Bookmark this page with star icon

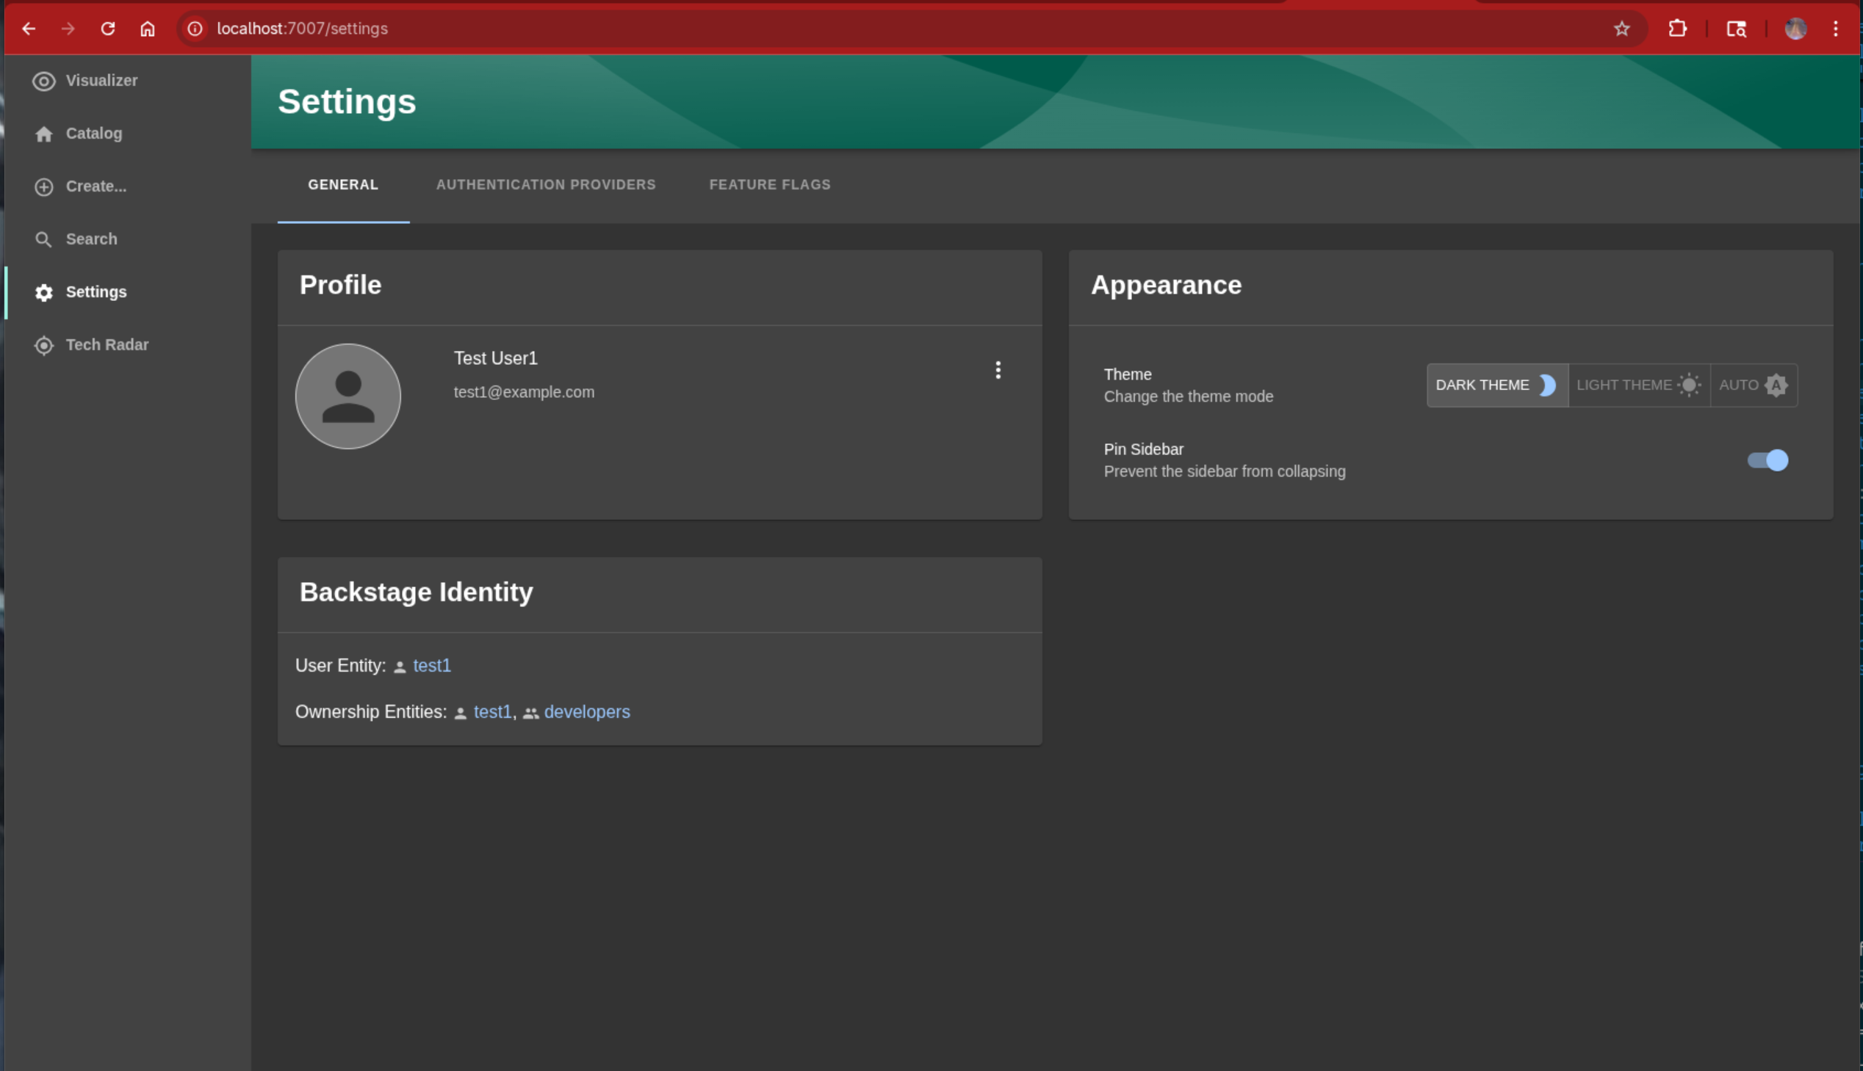click(x=1621, y=29)
